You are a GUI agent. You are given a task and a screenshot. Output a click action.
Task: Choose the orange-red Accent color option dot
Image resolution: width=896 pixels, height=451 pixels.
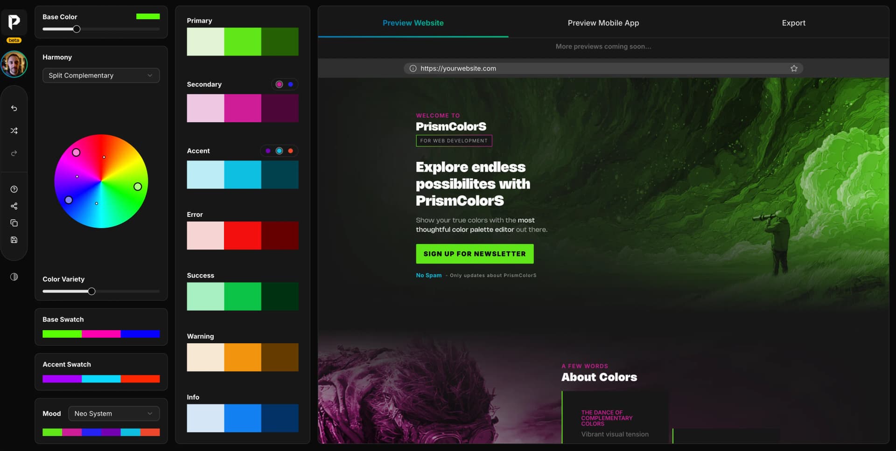pos(291,151)
